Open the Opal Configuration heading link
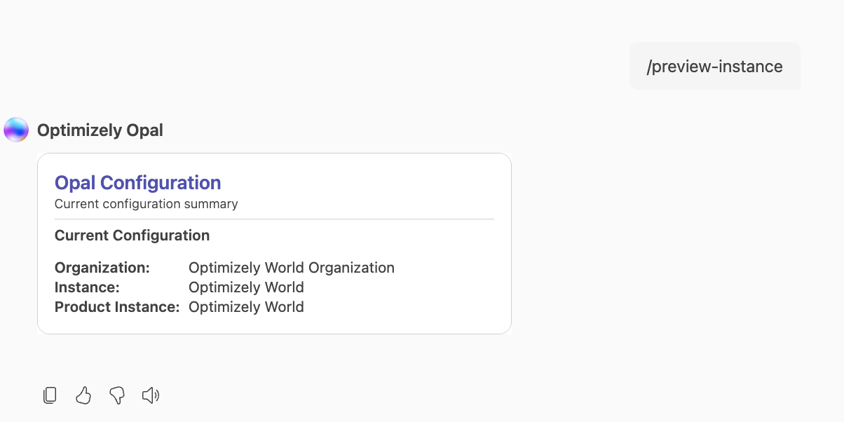The width and height of the screenshot is (844, 422). (137, 182)
